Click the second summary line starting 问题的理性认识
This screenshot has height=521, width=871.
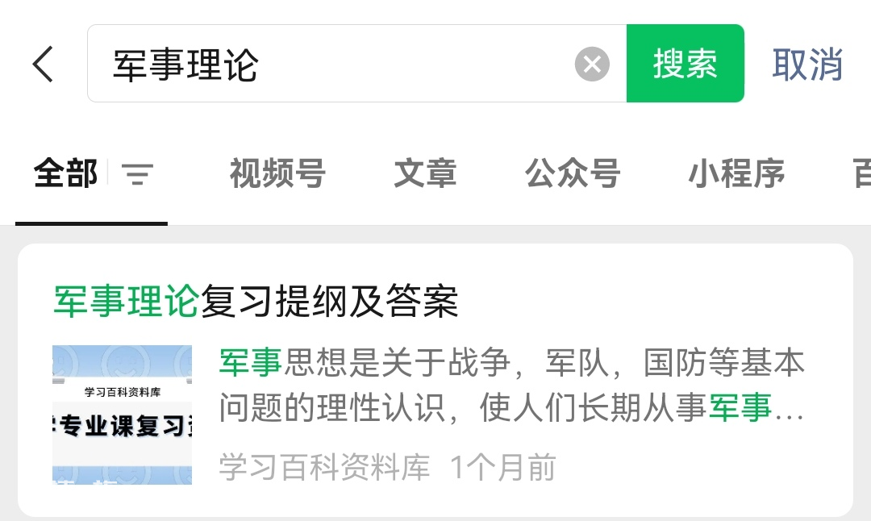(x=511, y=408)
